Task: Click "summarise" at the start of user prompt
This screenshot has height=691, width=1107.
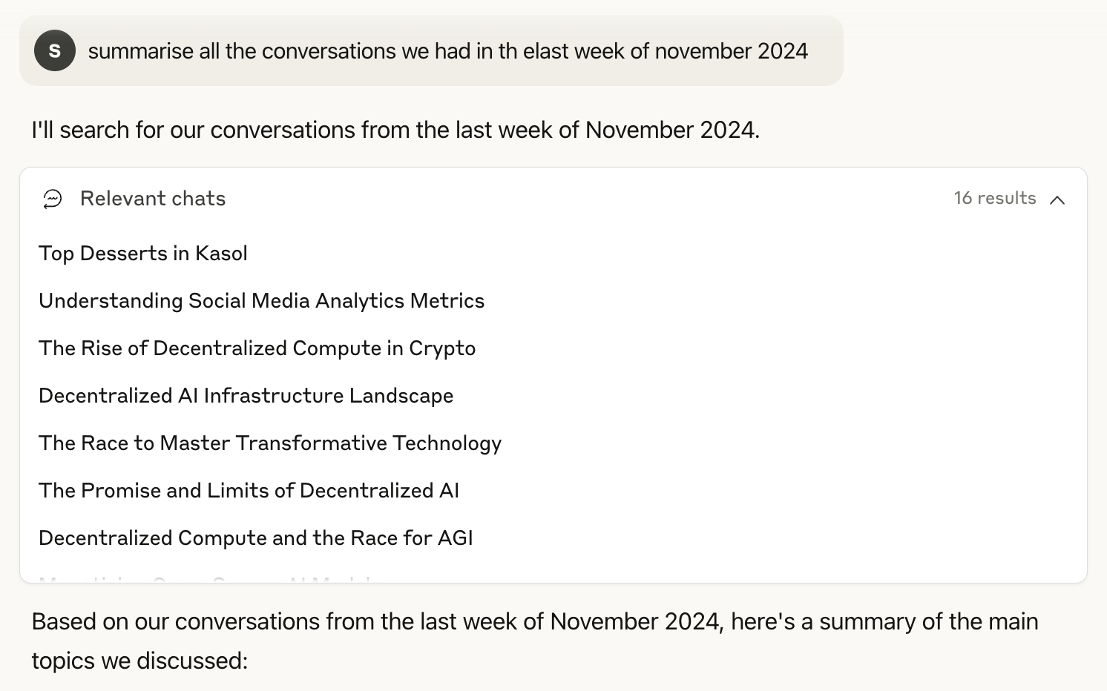Action: click(141, 51)
